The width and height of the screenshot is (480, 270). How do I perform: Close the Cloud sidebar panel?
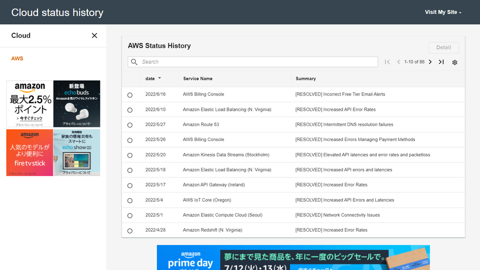[95, 35]
